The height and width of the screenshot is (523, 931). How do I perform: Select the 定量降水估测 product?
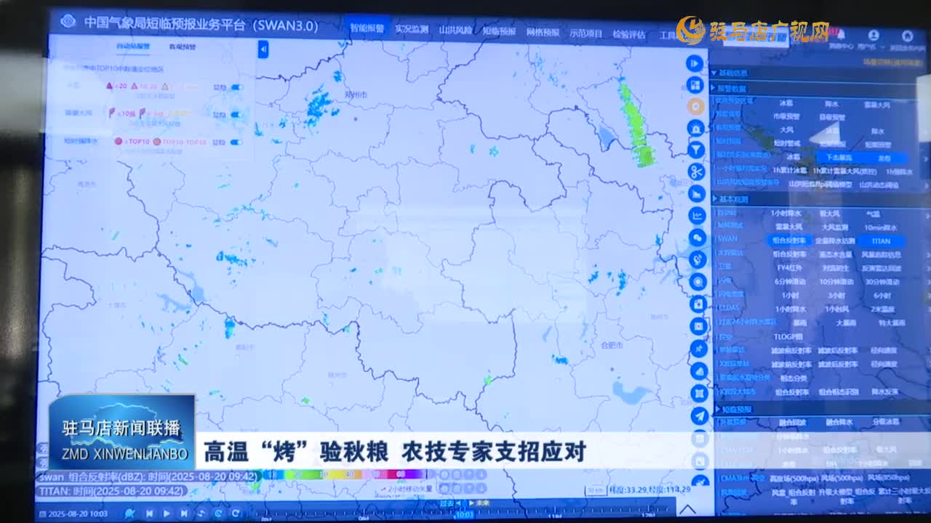835,241
